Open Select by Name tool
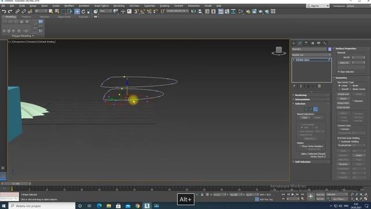The image size is (371, 209). click(57, 12)
